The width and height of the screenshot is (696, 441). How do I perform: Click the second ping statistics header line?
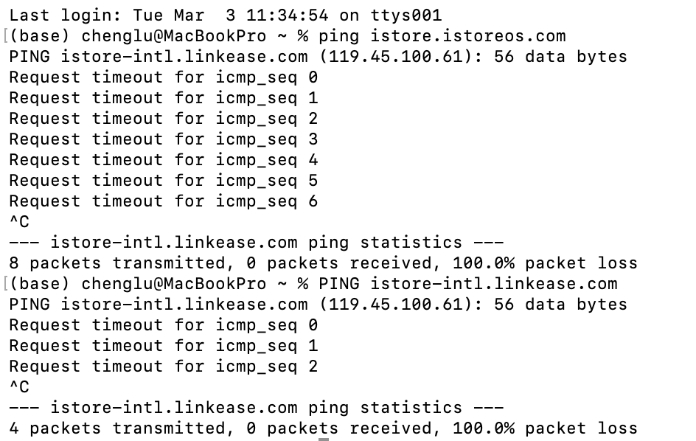tap(256, 407)
